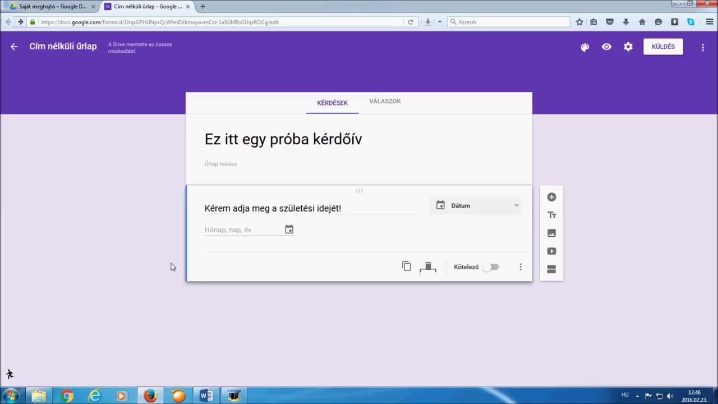Open the Dátum question type dropdown
The image size is (718, 404).
pyautogui.click(x=476, y=205)
